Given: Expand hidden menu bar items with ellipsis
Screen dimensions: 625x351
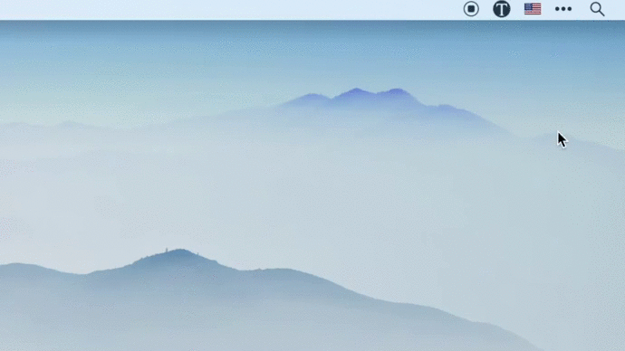Looking at the screenshot, I should point(563,9).
